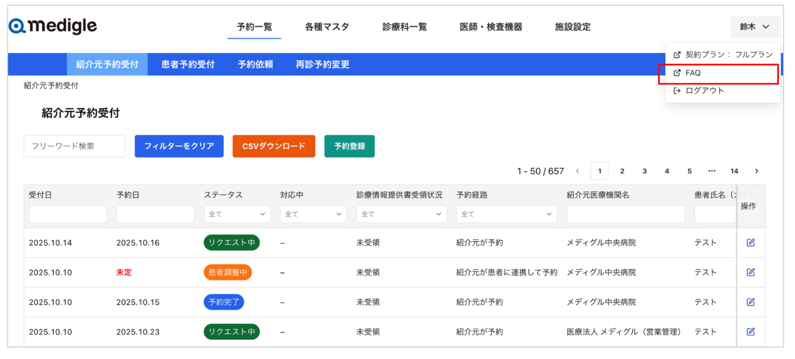Click edit icon for the 2025.10.14 row
This screenshot has height=359, width=795.
(750, 243)
